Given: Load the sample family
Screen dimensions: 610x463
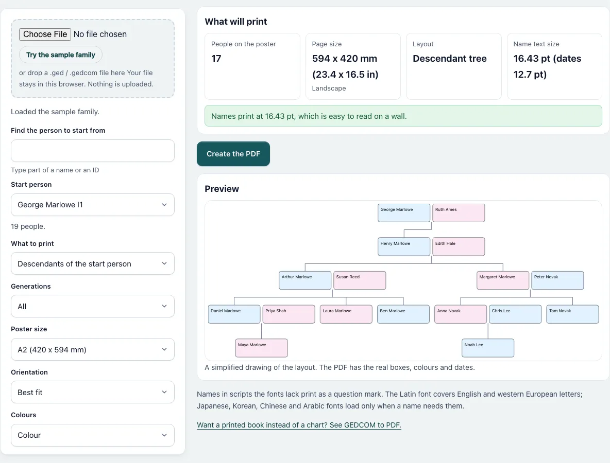Looking at the screenshot, I should [61, 55].
